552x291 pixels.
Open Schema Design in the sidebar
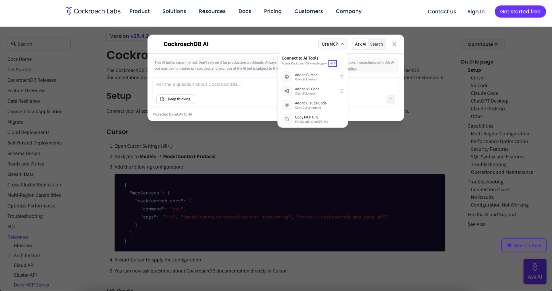(24, 153)
